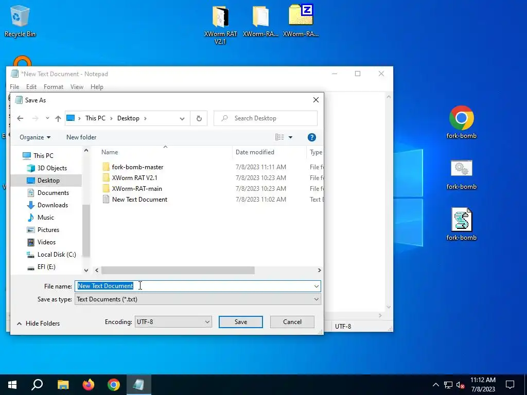Select the New Text Document file row
This screenshot has height=395, width=527.
pyautogui.click(x=139, y=199)
